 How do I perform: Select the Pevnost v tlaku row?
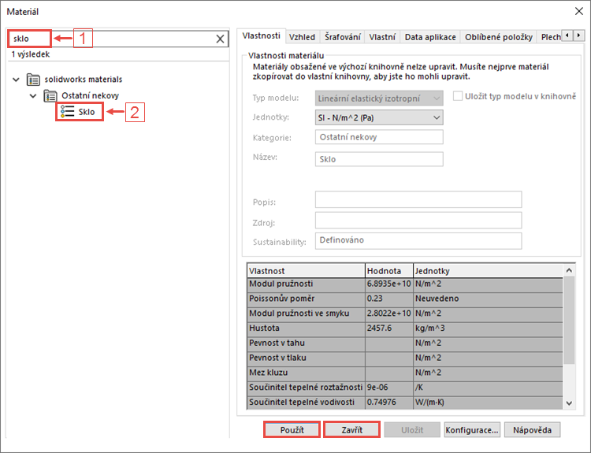(x=405, y=358)
